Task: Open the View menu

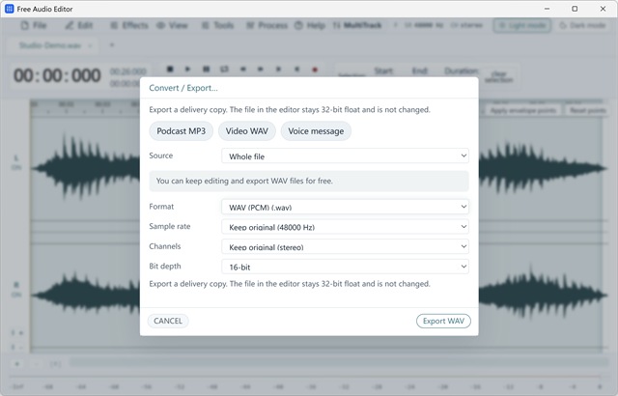Action: click(172, 26)
